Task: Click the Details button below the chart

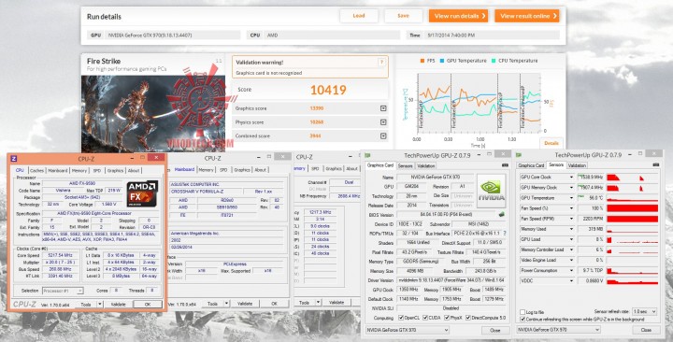Action: pyautogui.click(x=551, y=143)
